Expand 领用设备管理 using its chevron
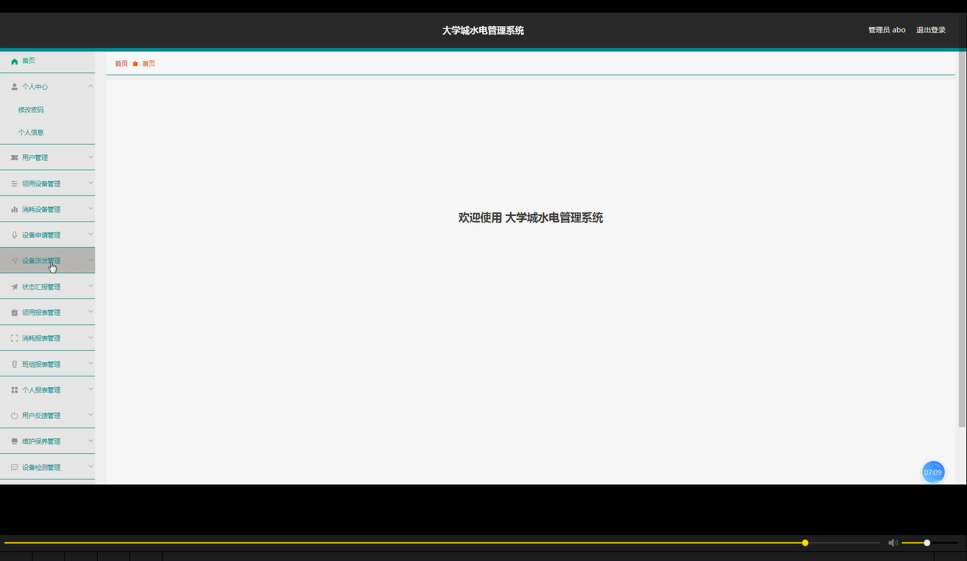The height and width of the screenshot is (561, 967). click(91, 183)
